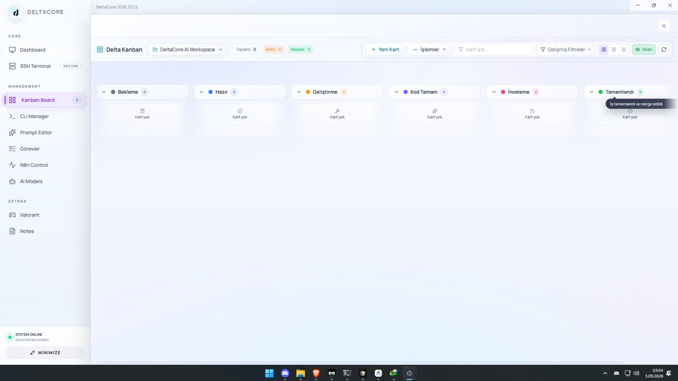Open CLI Manager section
This screenshot has height=381, width=678.
(x=45, y=116)
